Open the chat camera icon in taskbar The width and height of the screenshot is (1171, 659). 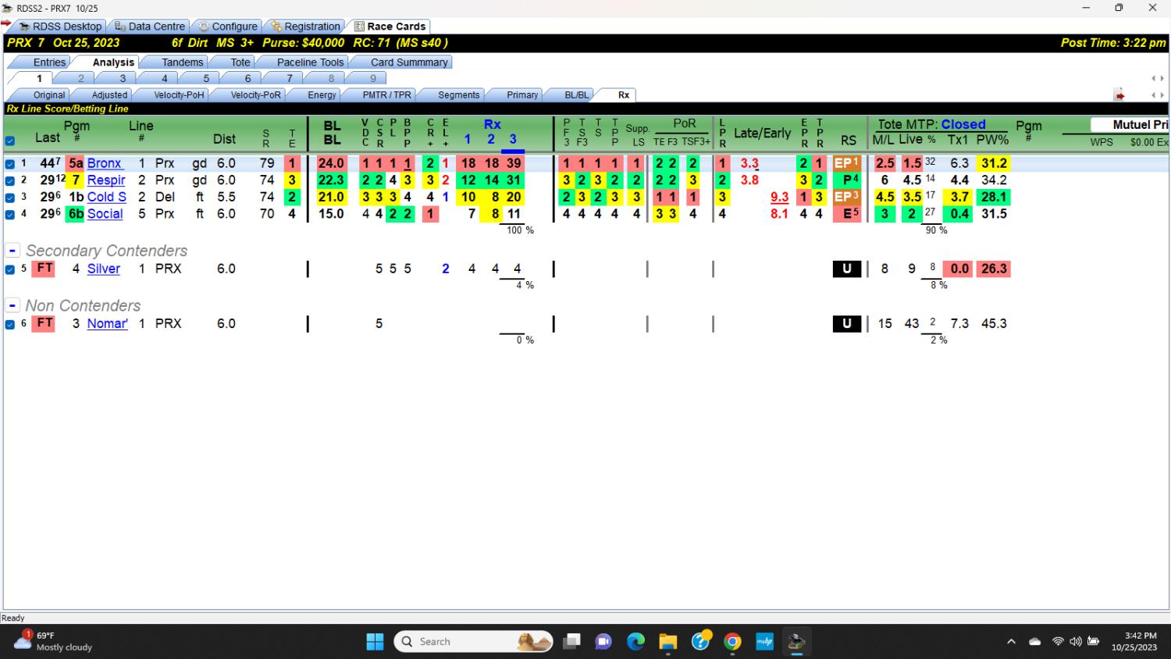603,642
